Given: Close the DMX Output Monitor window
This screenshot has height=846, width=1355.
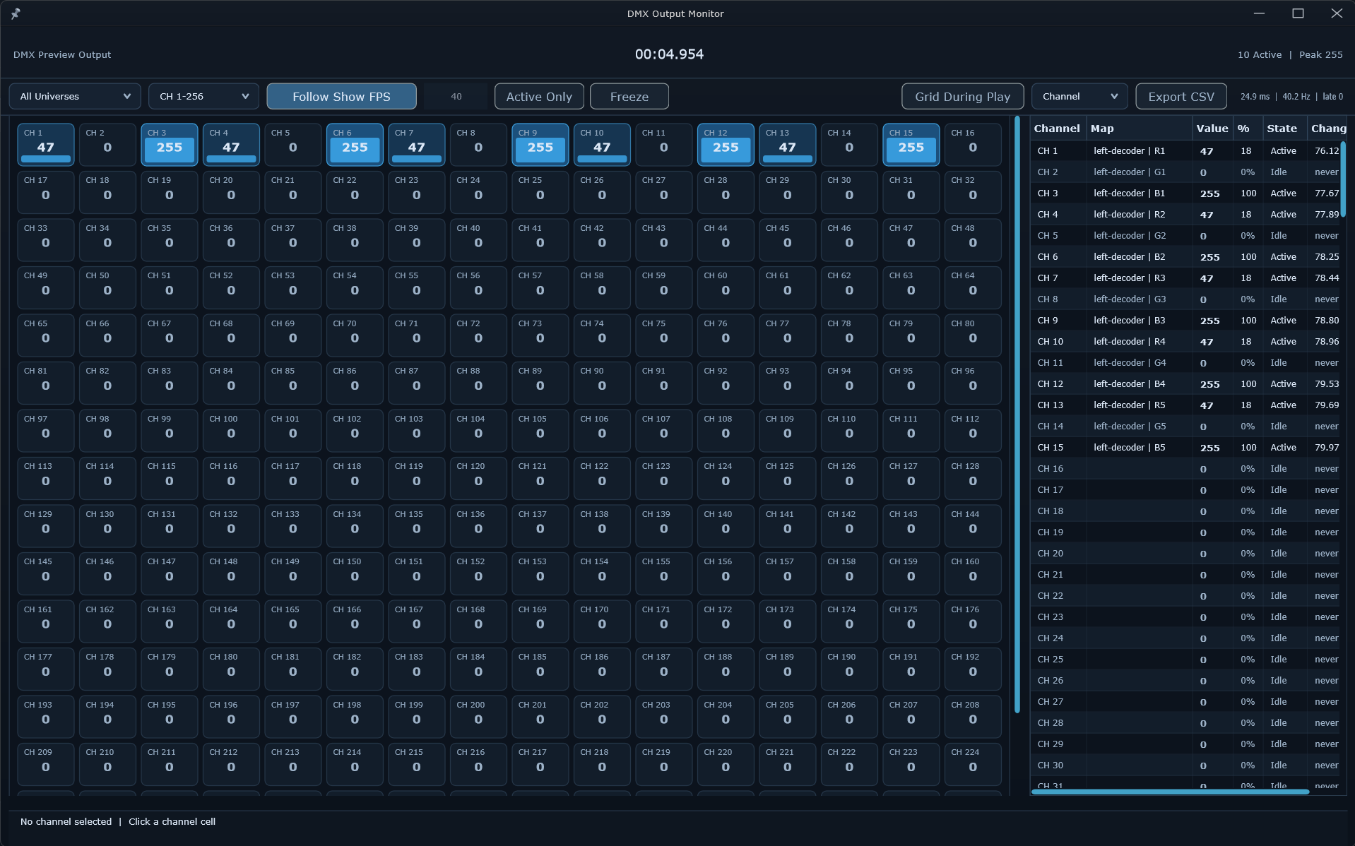Looking at the screenshot, I should pos(1337,13).
